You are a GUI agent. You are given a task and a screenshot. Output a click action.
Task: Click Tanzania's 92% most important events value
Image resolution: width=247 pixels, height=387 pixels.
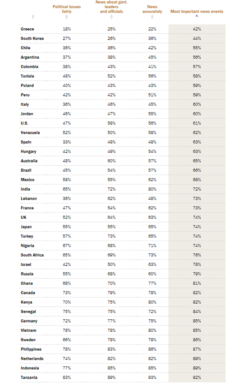[x=197, y=377]
